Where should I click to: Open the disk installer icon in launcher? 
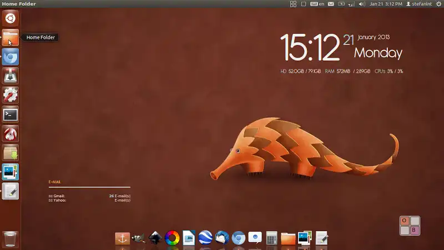[10, 76]
